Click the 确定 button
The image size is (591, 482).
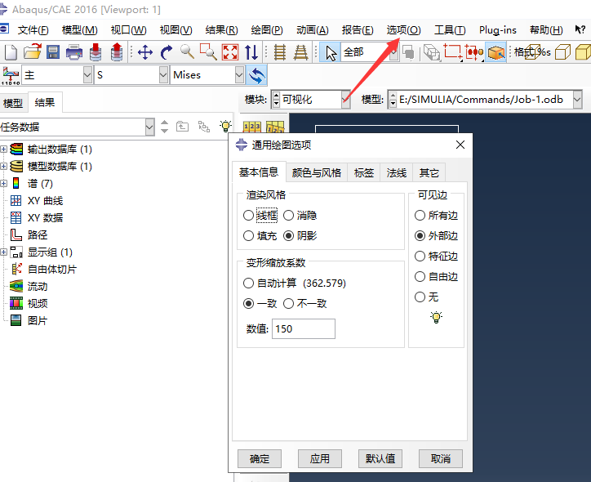(260, 458)
